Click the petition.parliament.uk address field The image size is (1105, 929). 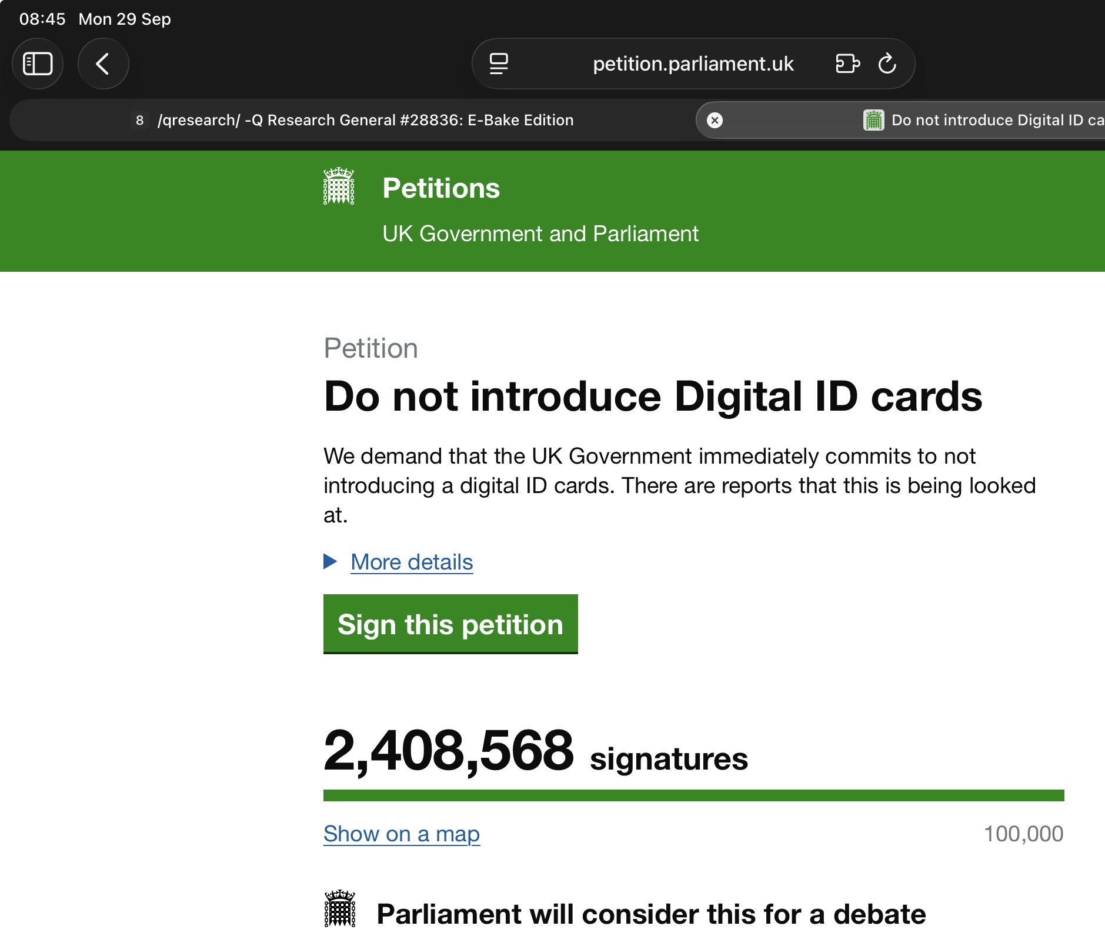[x=693, y=64]
